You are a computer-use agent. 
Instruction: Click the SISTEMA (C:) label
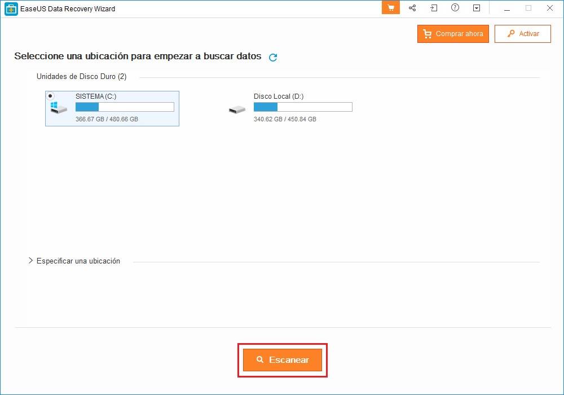coord(96,96)
